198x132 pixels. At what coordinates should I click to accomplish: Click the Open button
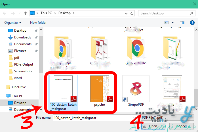[x=153, y=126]
